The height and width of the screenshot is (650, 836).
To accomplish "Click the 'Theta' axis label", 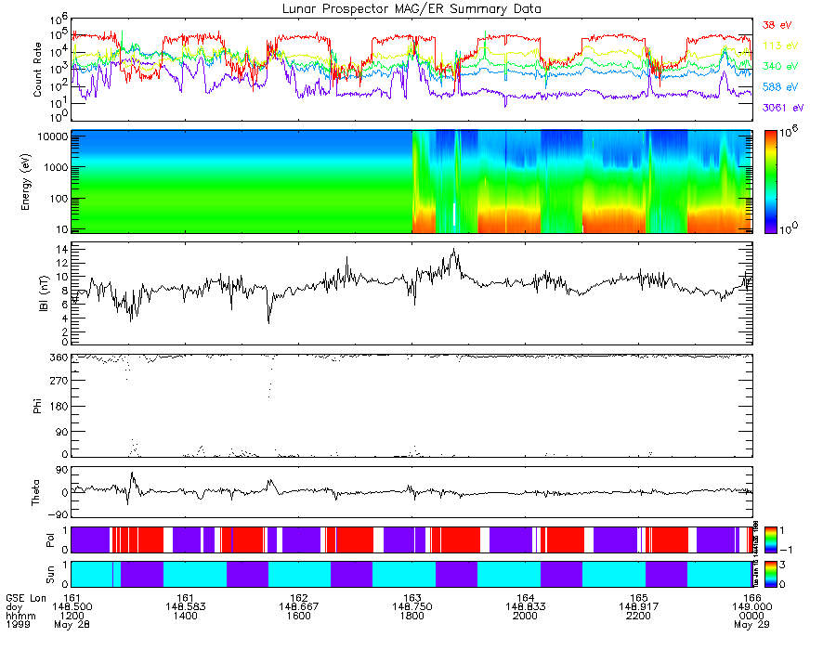I will [x=35, y=492].
